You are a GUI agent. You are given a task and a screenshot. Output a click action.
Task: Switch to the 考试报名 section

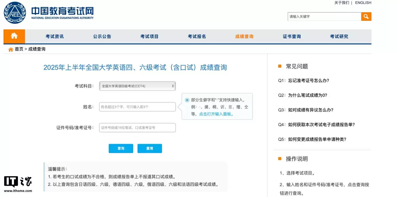(197, 36)
